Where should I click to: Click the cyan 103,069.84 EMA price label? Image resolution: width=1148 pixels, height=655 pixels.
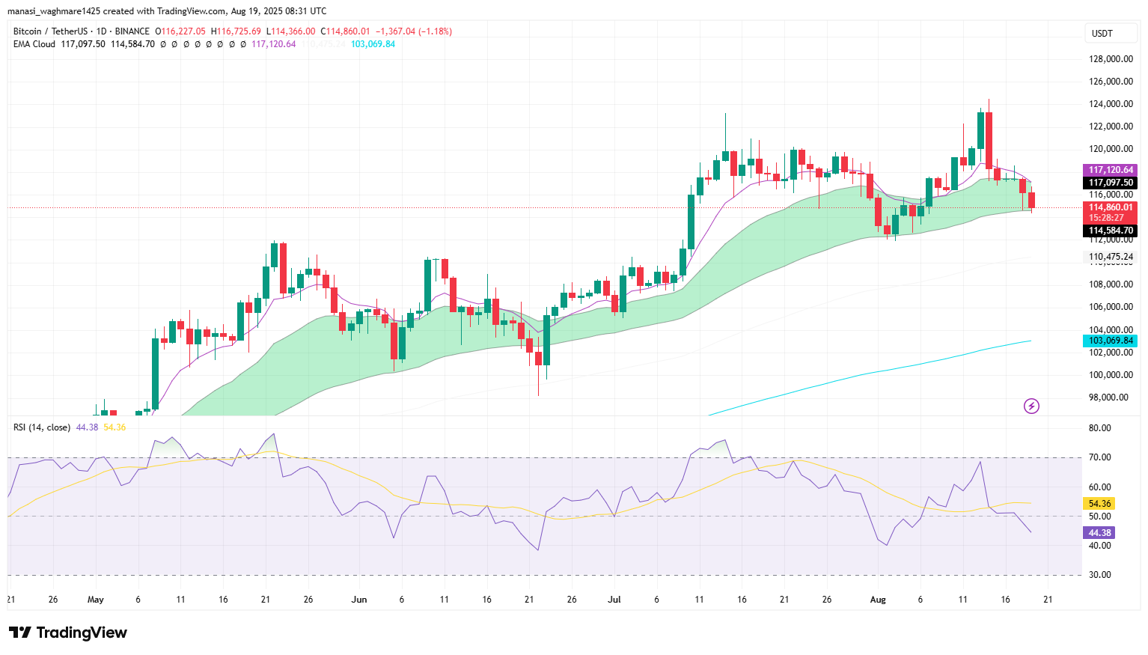coord(1111,341)
